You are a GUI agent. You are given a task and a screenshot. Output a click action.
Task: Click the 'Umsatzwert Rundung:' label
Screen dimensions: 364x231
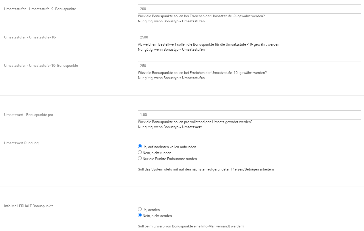(x=22, y=143)
